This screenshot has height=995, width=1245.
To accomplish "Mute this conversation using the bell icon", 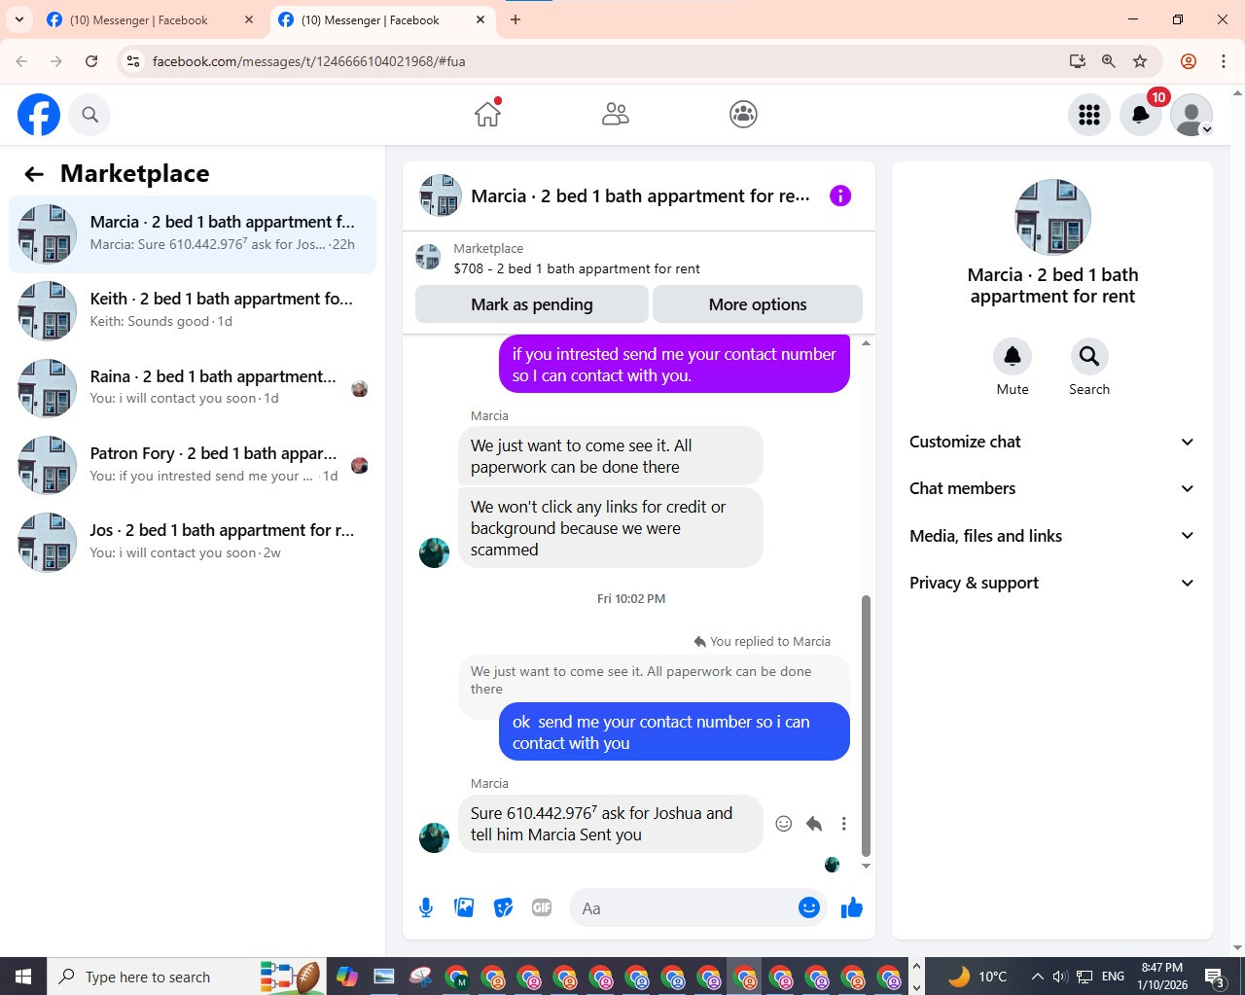I will [x=1013, y=357].
